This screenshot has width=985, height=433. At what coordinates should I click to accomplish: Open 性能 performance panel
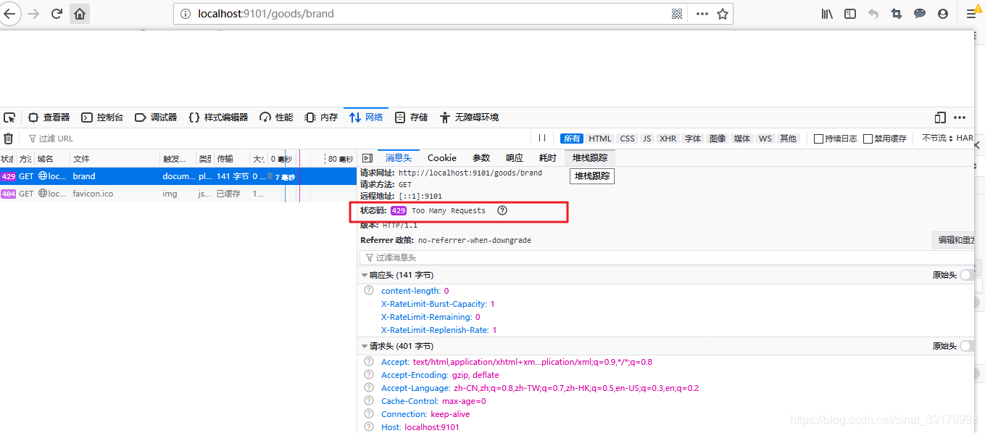(275, 117)
